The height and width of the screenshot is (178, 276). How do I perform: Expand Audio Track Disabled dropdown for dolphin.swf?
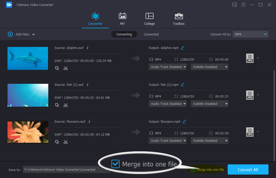[x=168, y=67]
